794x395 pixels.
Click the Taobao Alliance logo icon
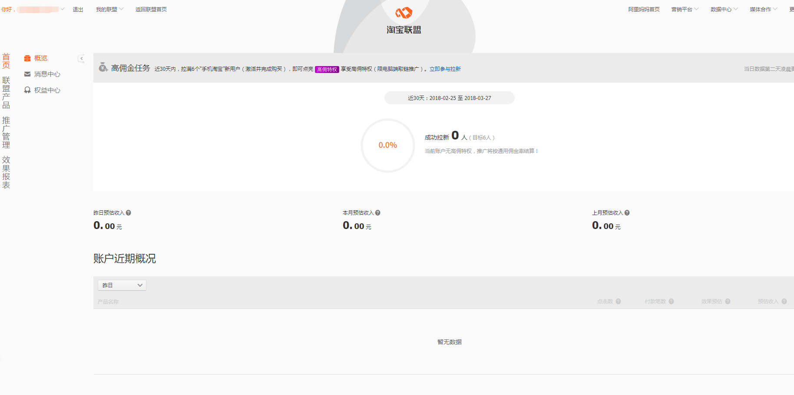(404, 13)
